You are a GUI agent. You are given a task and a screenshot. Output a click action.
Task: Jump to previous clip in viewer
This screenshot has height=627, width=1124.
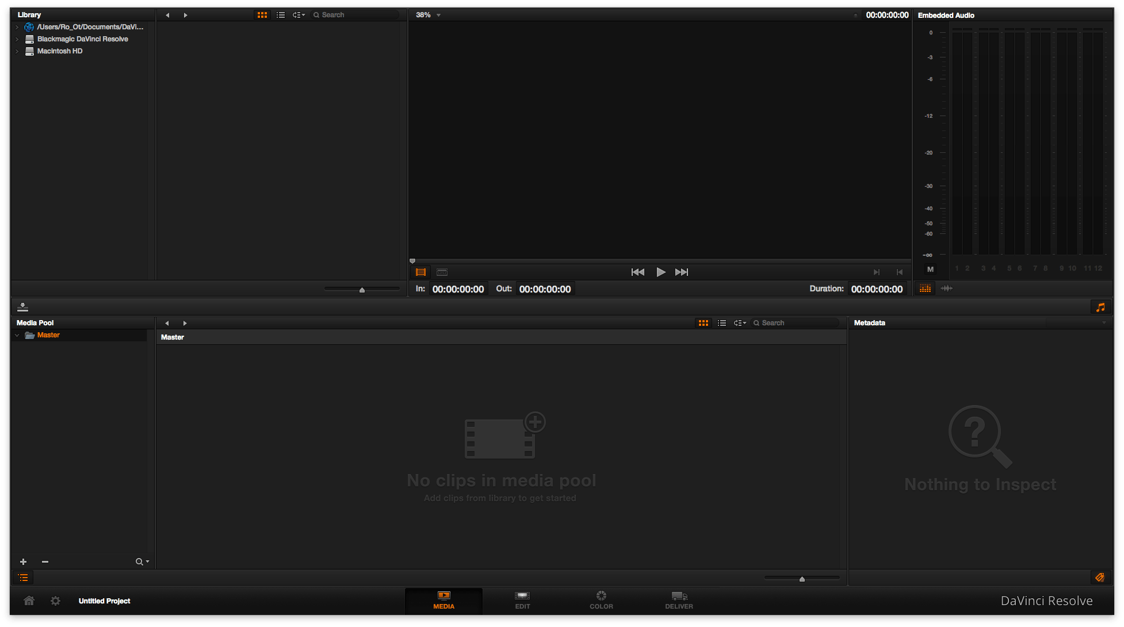[x=638, y=272]
